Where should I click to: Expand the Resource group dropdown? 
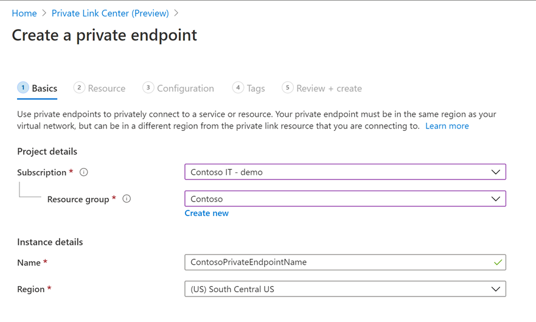pos(345,199)
